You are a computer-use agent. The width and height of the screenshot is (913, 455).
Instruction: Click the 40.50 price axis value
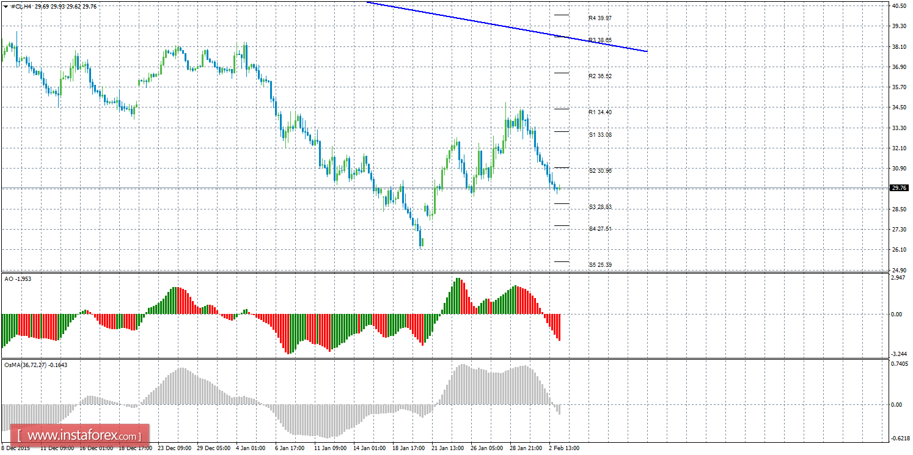tap(899, 6)
